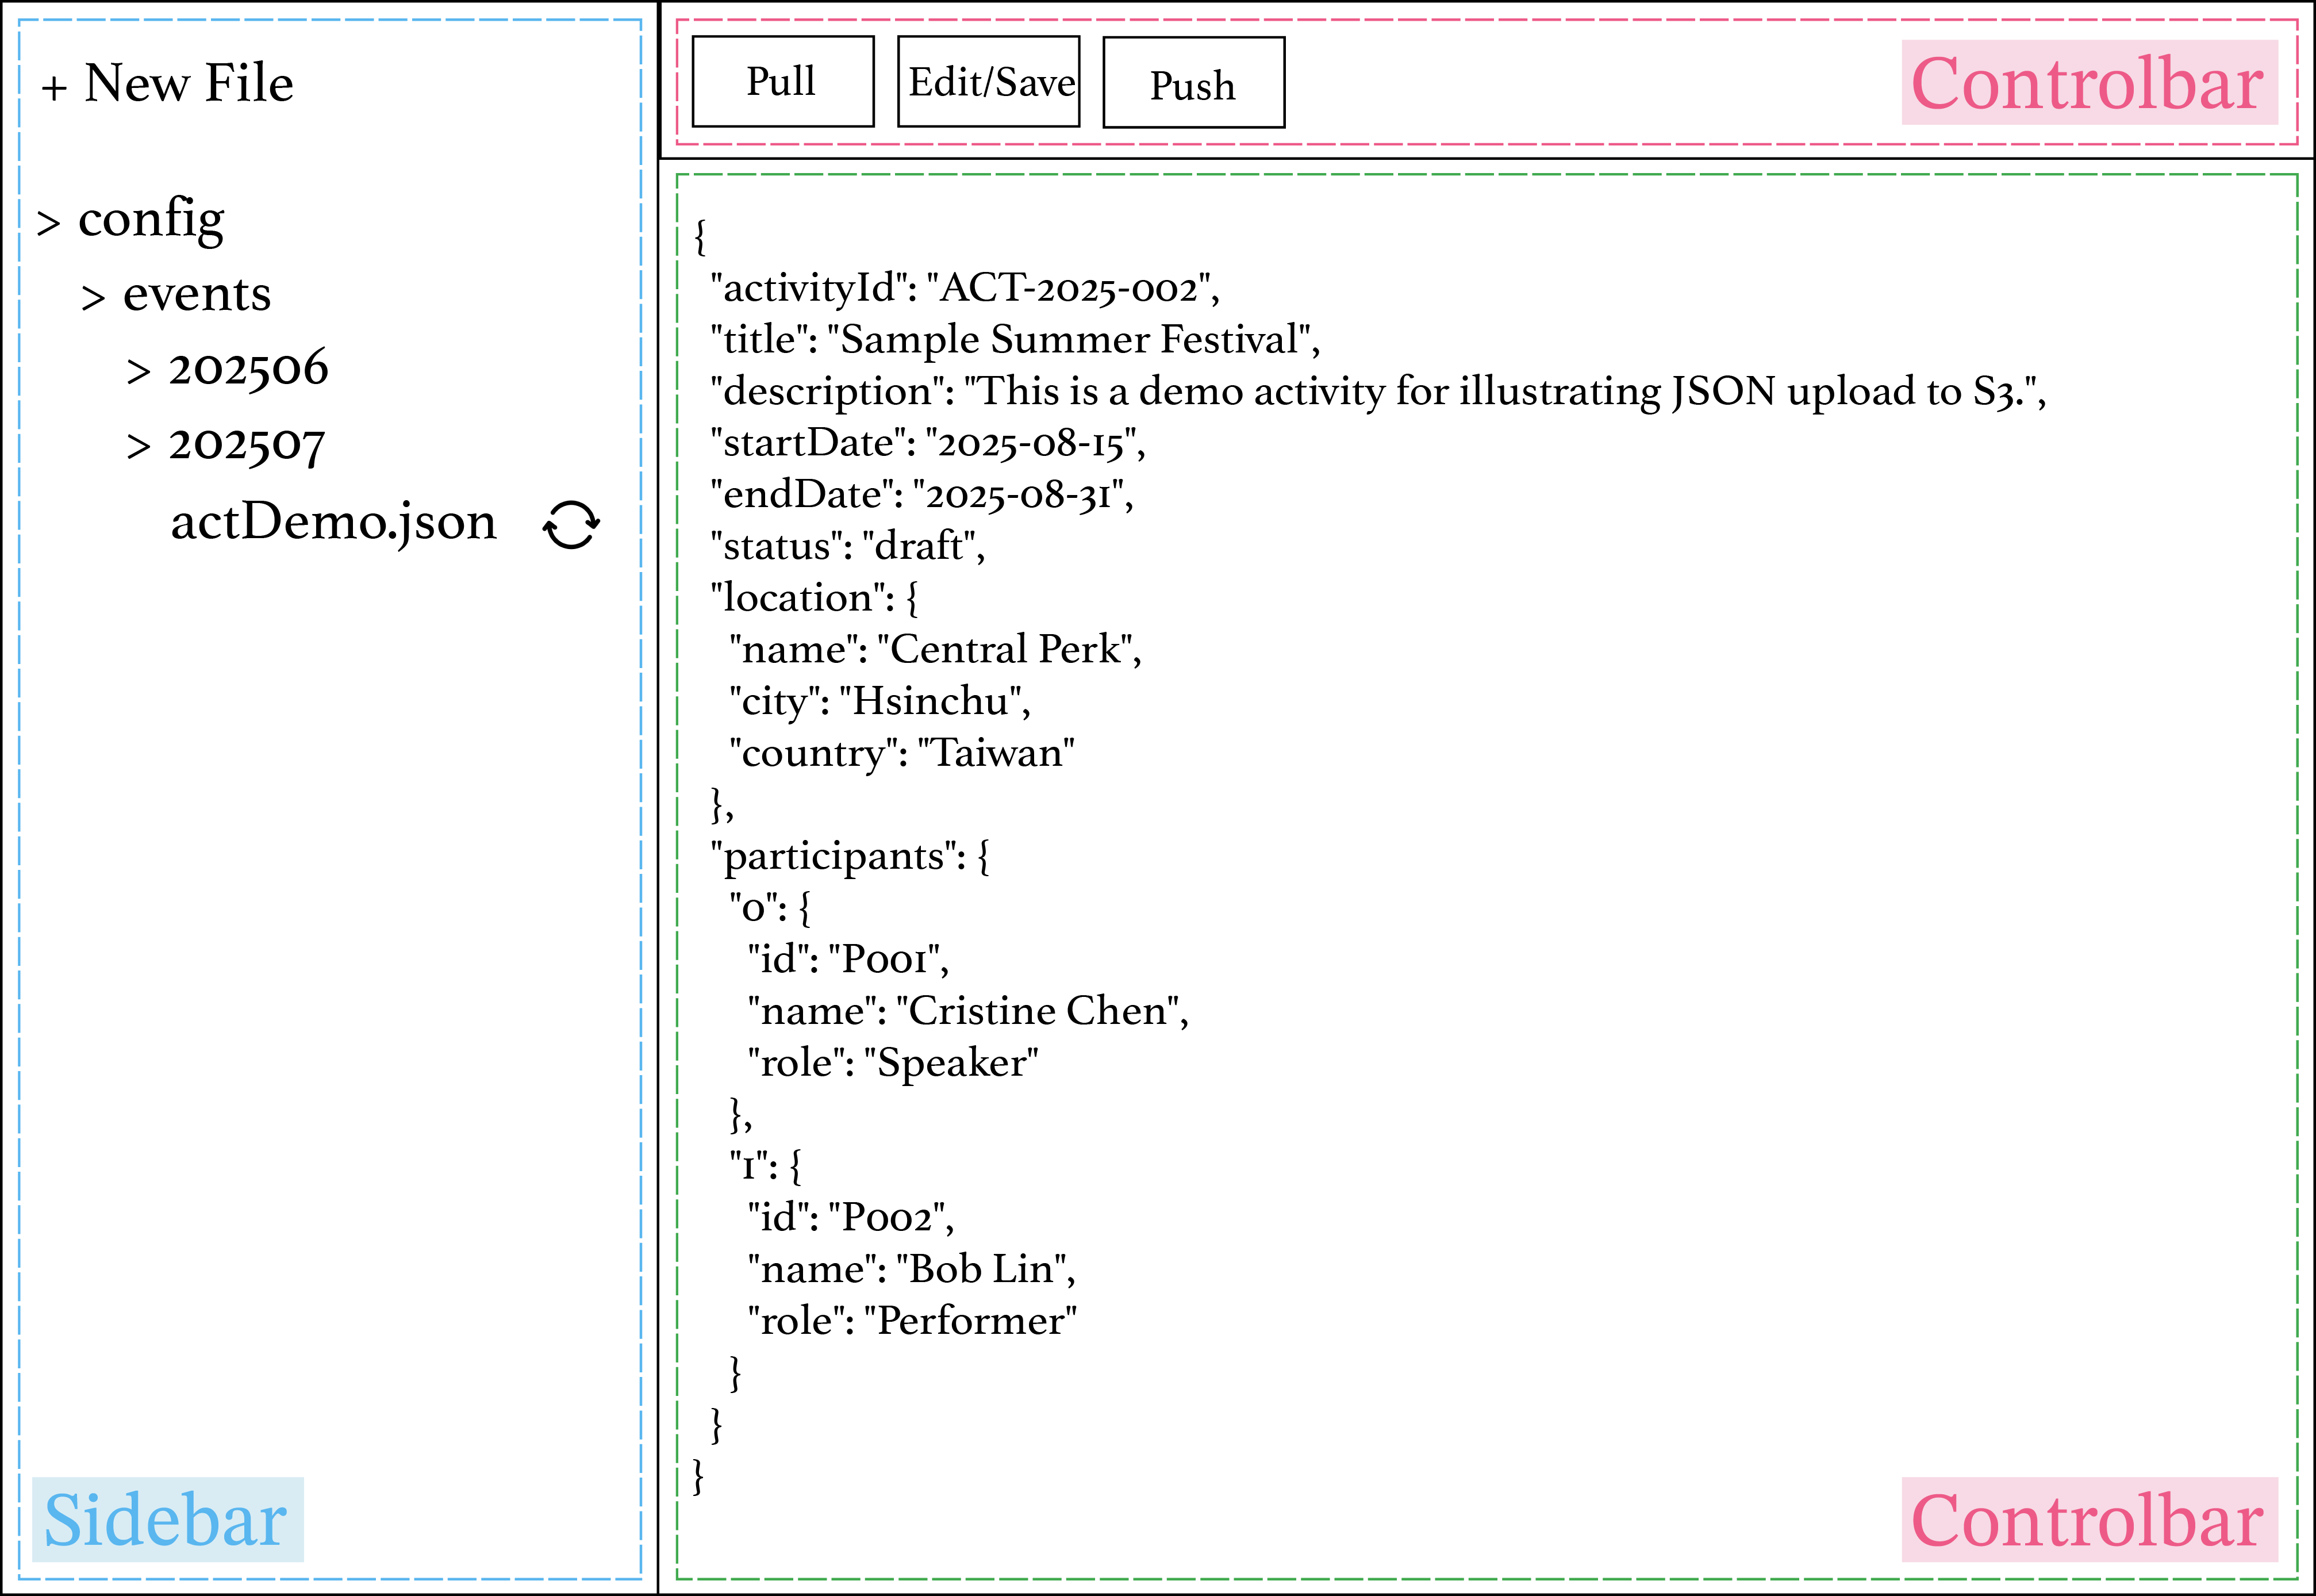Click the "activityId": "ACT-2025-002" line
This screenshot has height=1596, width=2316.
[965, 288]
